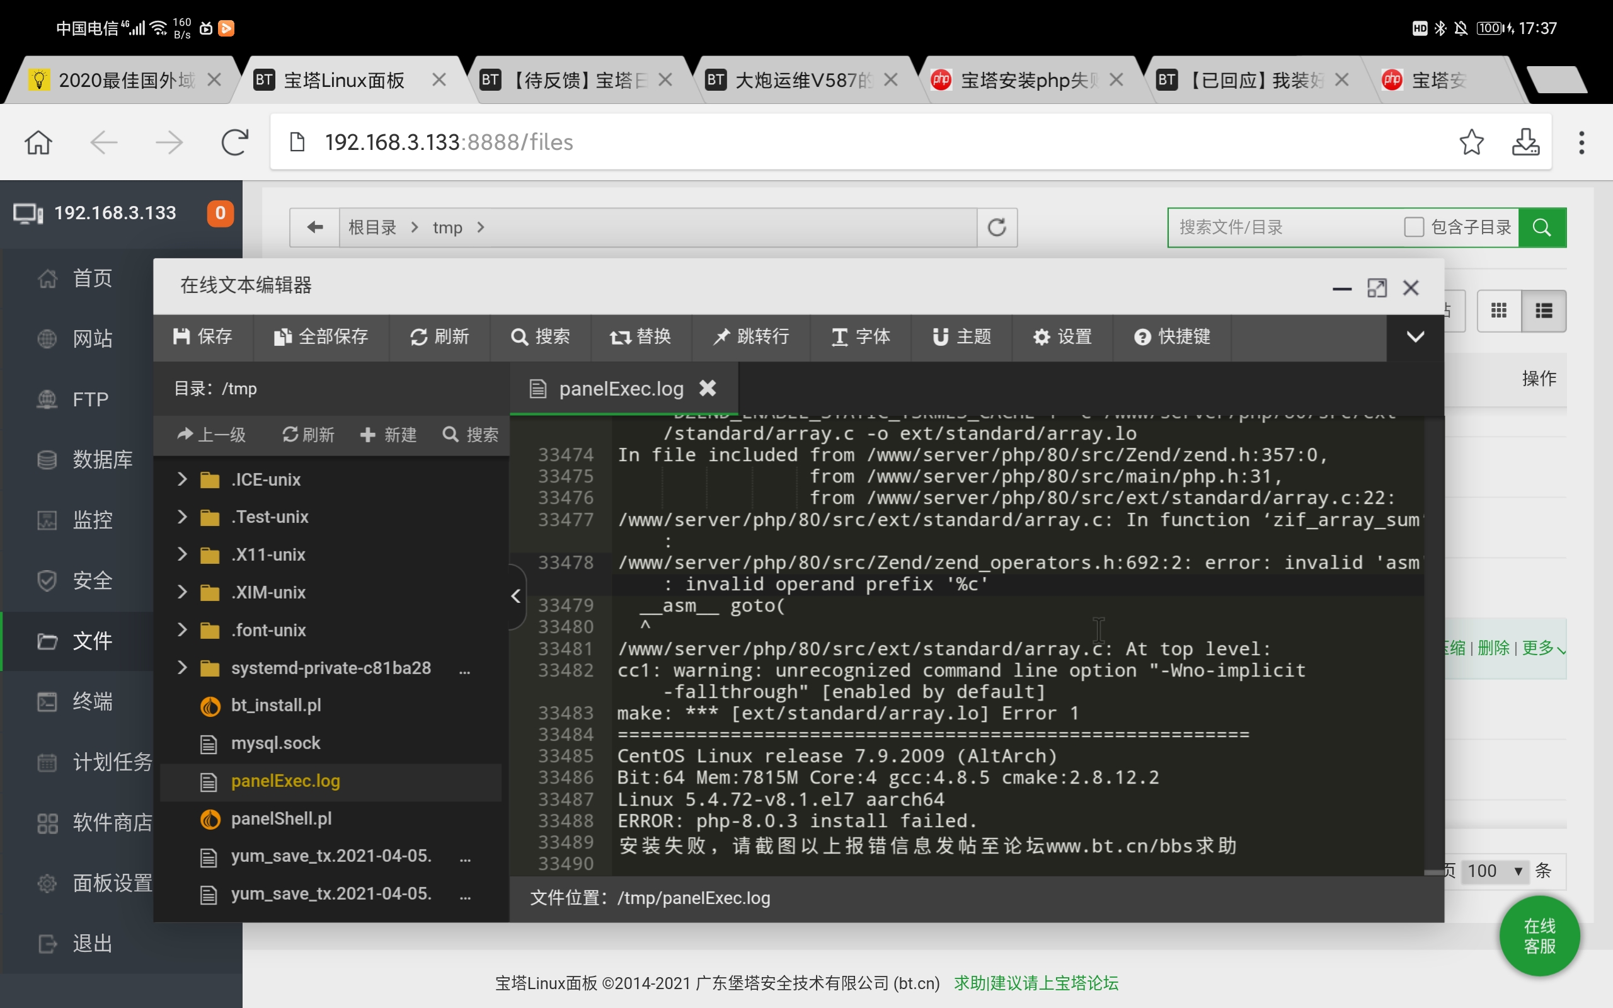Collapse the editor file tree sidebar

516,596
